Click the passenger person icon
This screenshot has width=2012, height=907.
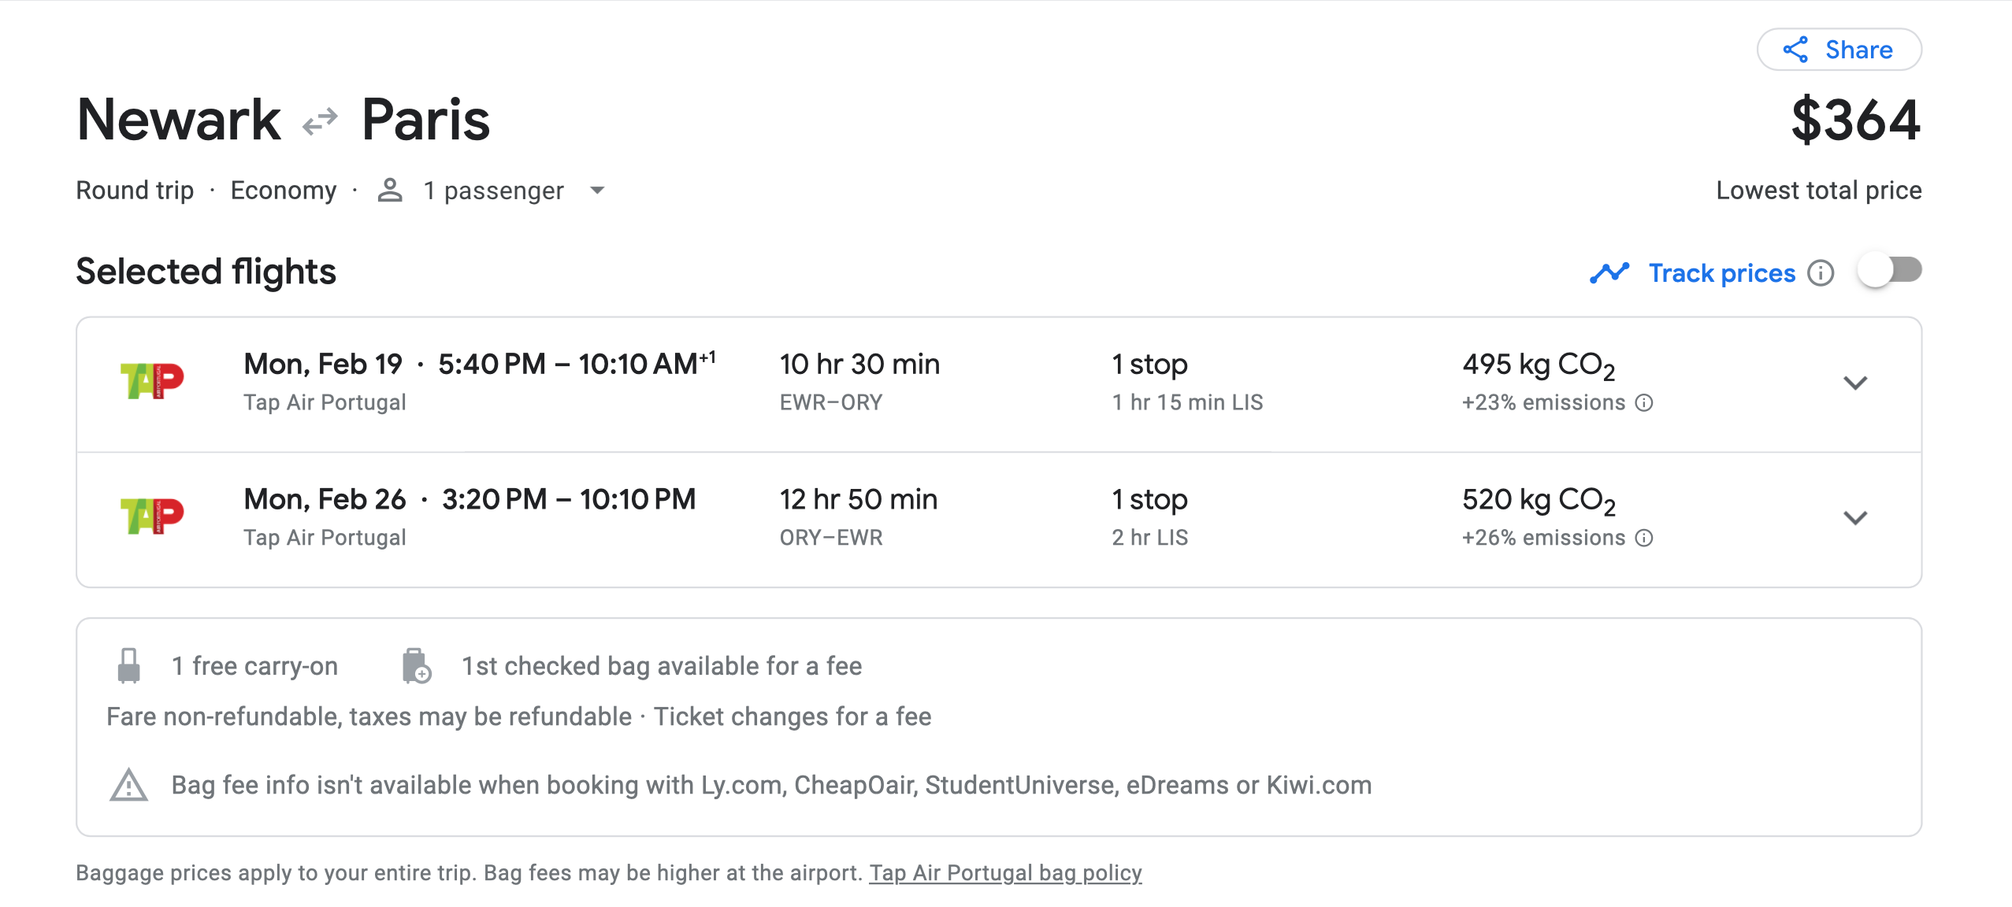[x=390, y=191]
